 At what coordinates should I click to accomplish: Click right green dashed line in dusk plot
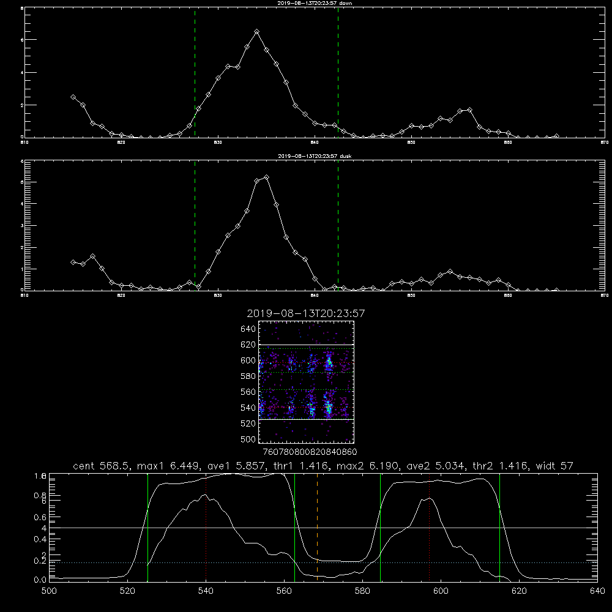point(338,225)
